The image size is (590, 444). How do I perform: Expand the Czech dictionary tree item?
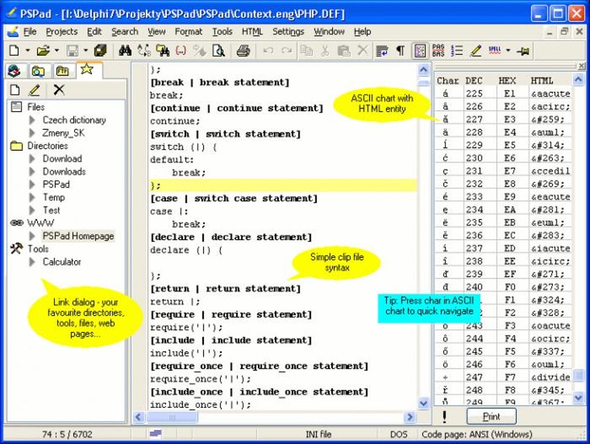32,120
